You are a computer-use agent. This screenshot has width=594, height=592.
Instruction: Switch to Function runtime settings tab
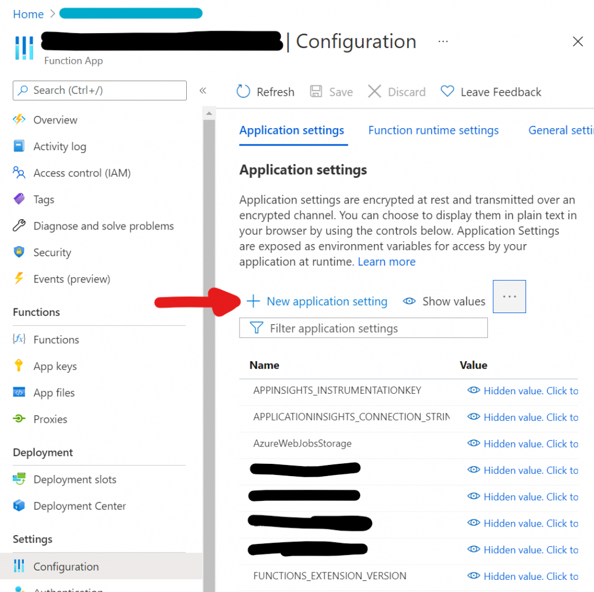433,130
